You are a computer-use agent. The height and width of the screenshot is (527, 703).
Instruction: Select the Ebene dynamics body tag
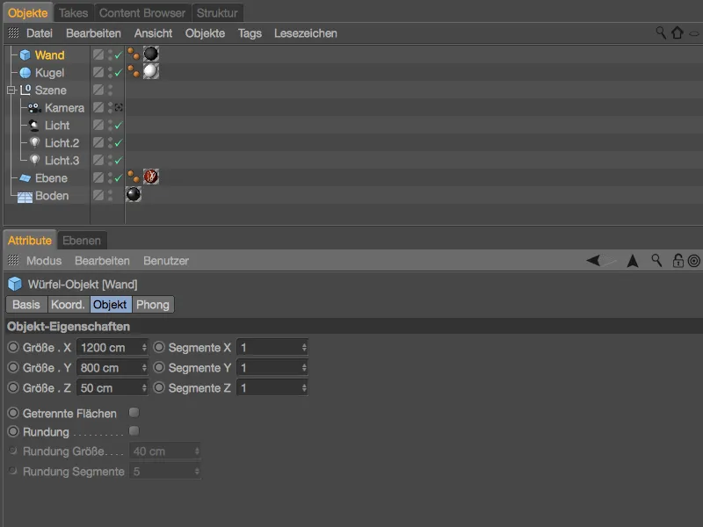pyautogui.click(x=134, y=177)
